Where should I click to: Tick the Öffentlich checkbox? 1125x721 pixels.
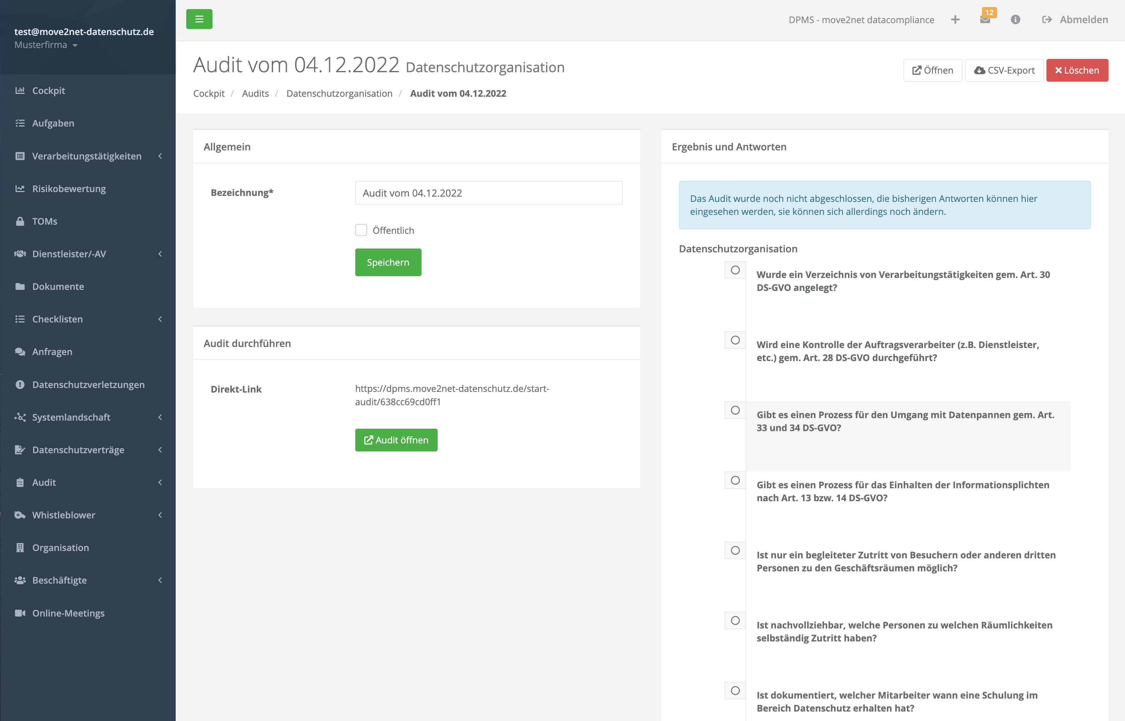pos(361,230)
